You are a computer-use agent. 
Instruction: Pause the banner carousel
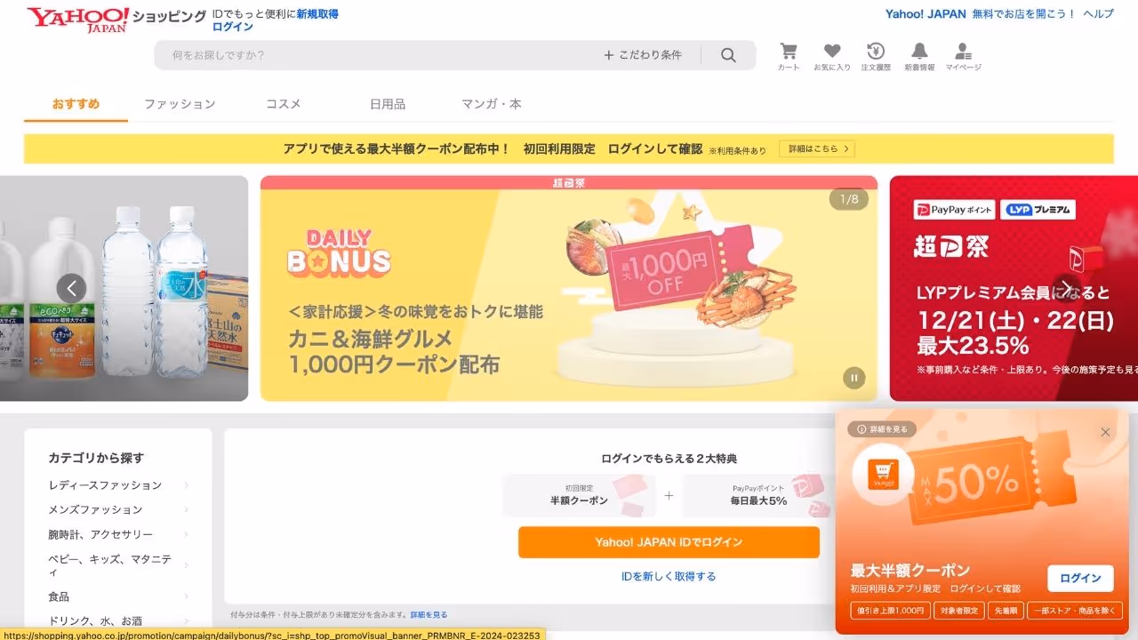(853, 378)
